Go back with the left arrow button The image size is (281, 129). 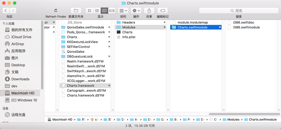click(6, 11)
